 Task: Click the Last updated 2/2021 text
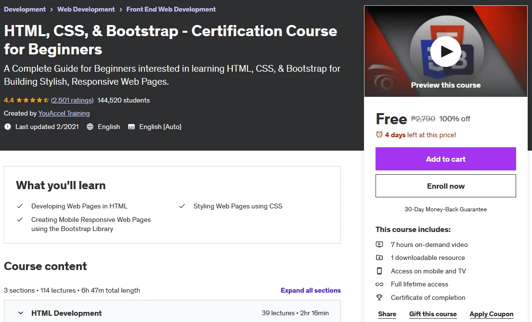pyautogui.click(x=47, y=127)
